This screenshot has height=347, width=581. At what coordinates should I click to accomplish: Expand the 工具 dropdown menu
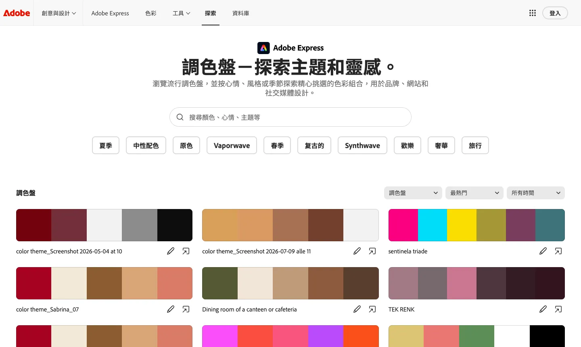[x=182, y=13]
